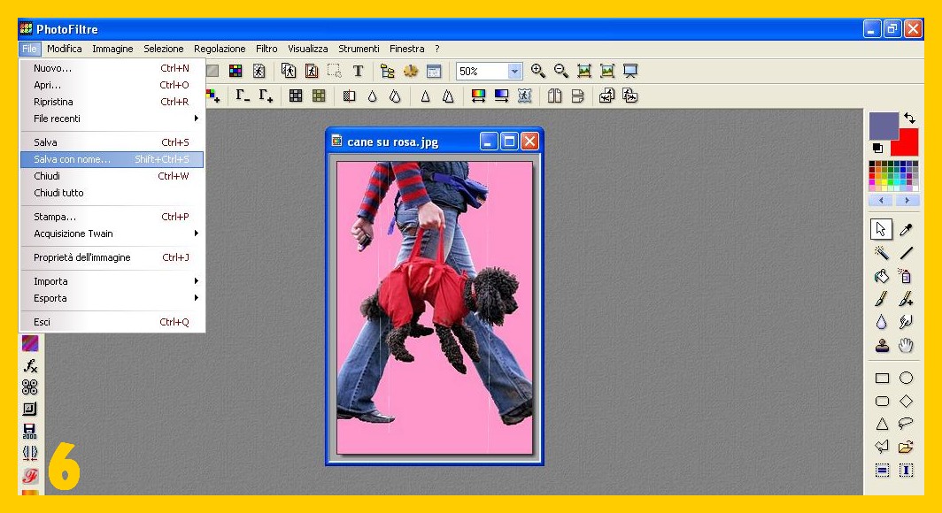Open the 50% zoom dropdown
942x513 pixels.
coord(514,72)
